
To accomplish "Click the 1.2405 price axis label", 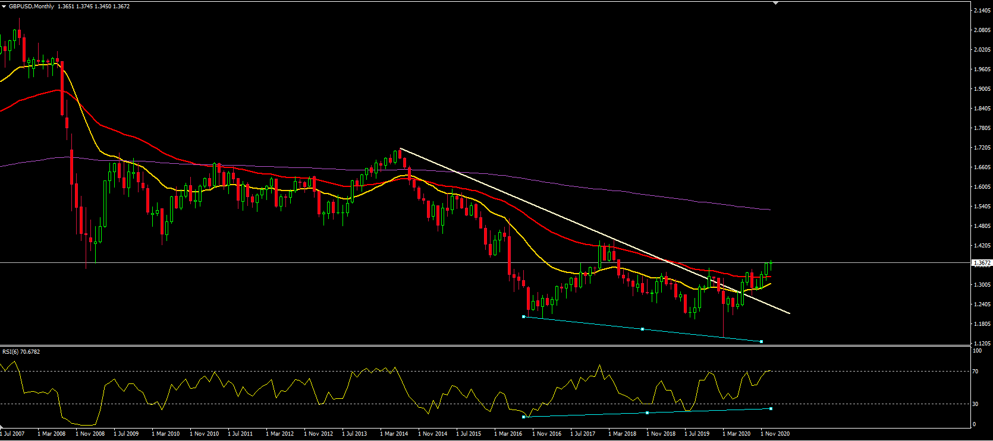I will pyautogui.click(x=982, y=304).
